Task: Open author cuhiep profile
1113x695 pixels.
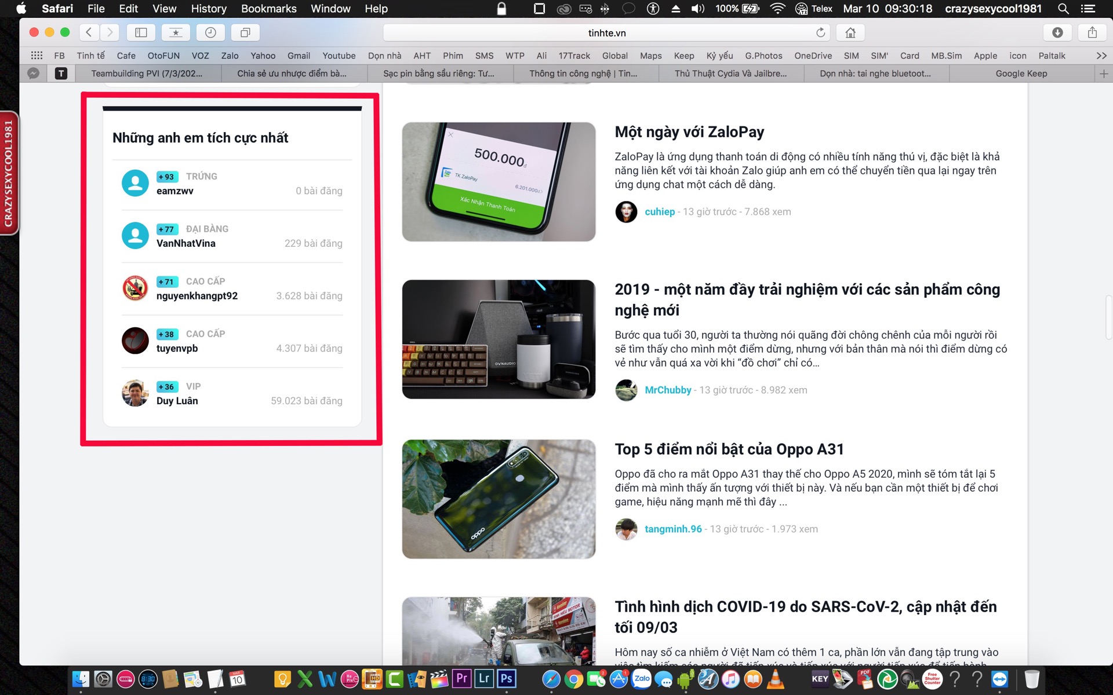Action: click(x=660, y=211)
